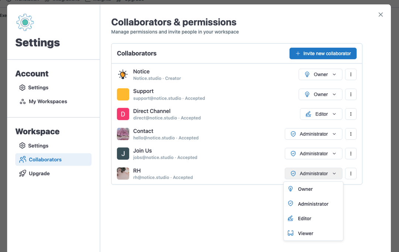Select Administrator from the role menu
The height and width of the screenshot is (252, 399).
coord(313,204)
